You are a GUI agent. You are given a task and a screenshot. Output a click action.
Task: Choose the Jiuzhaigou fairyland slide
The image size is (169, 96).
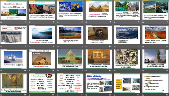pos(127,10)
